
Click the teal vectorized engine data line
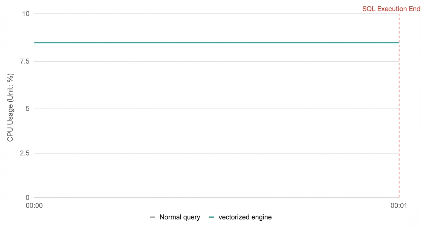click(216, 43)
